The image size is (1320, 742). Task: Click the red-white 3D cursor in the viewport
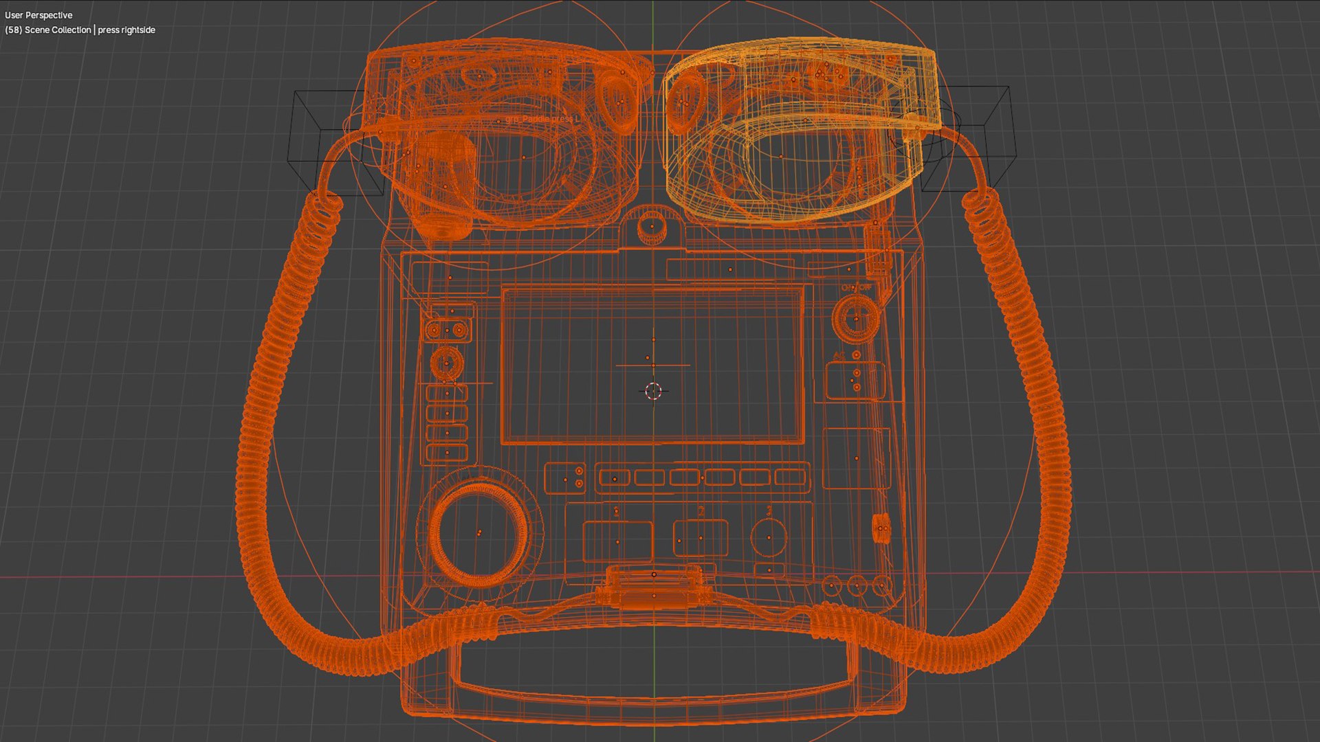[653, 391]
